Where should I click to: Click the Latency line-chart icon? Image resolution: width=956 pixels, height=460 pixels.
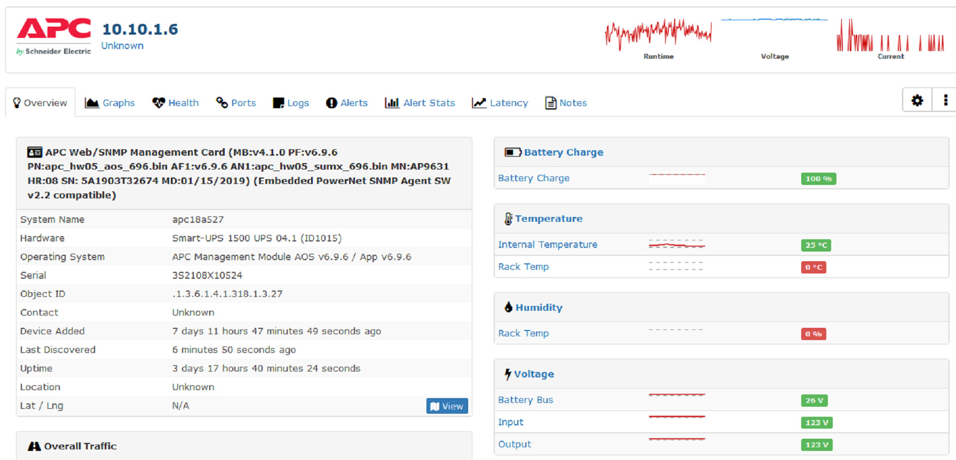(x=479, y=103)
